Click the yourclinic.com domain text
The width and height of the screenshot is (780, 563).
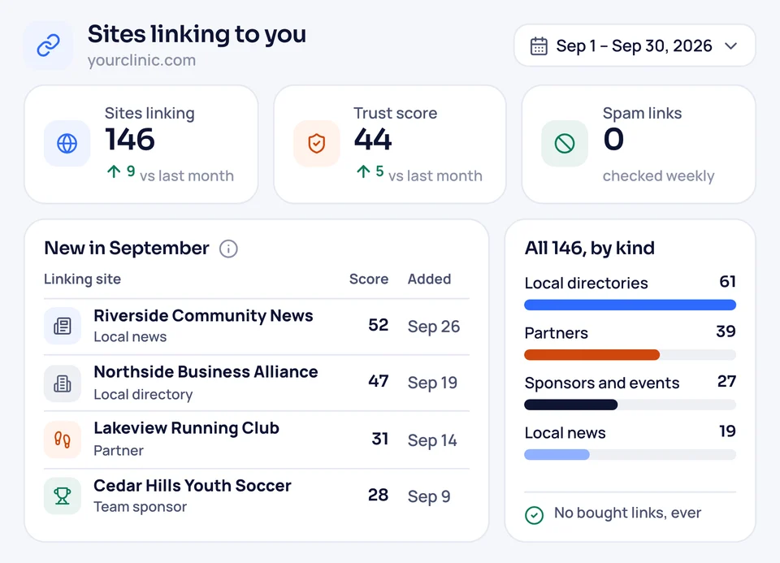click(141, 60)
